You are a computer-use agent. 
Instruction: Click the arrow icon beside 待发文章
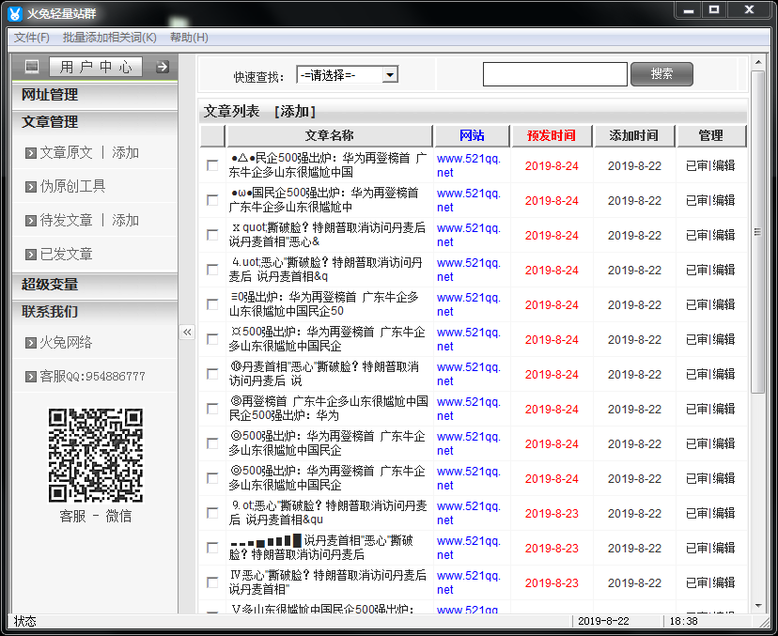click(31, 219)
